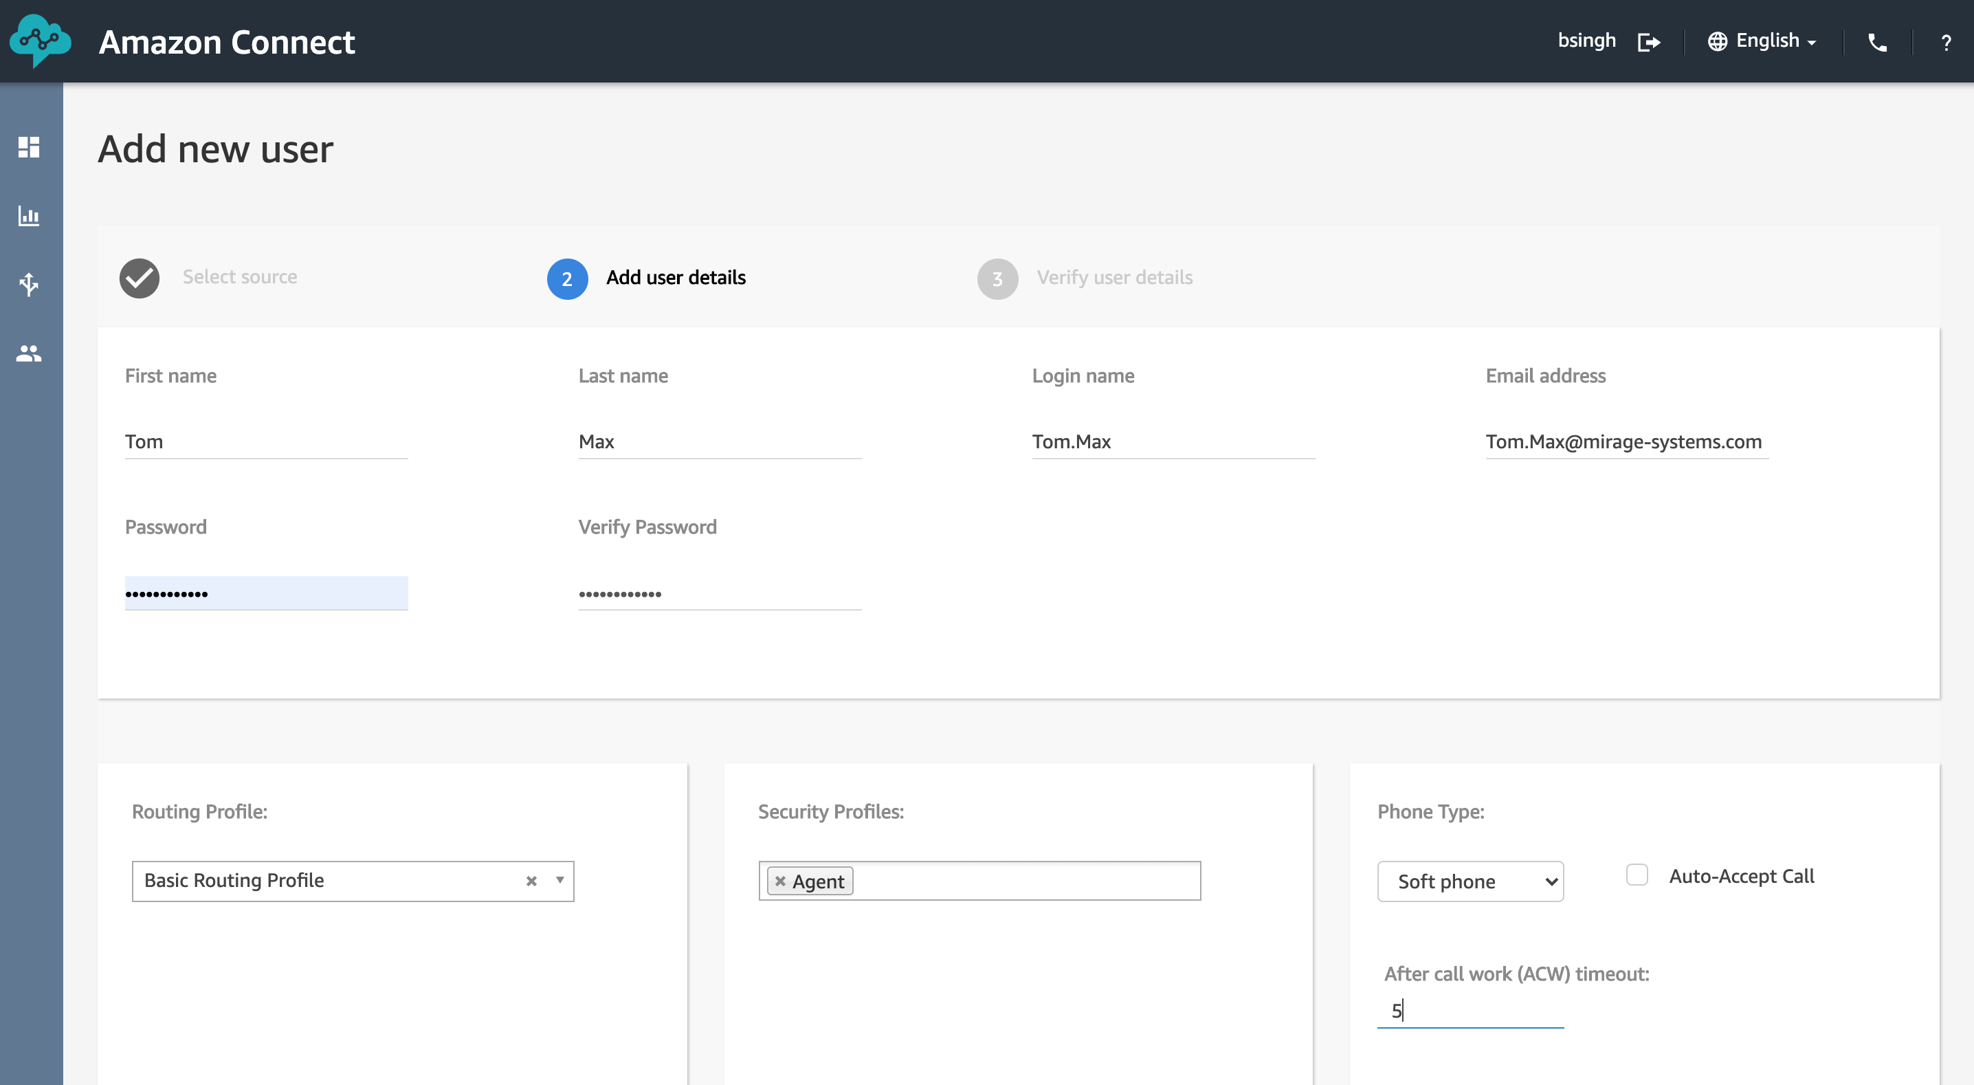
Task: Click the Amazon Connect cloud logo
Action: coord(40,41)
